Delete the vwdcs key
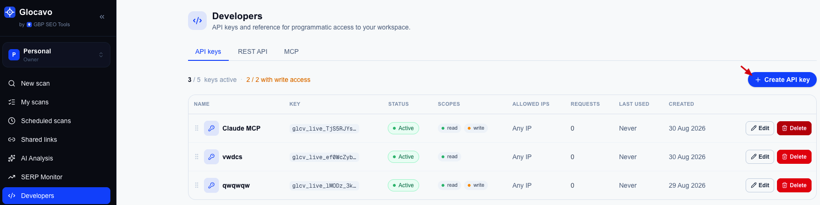The image size is (820, 205). 794,157
